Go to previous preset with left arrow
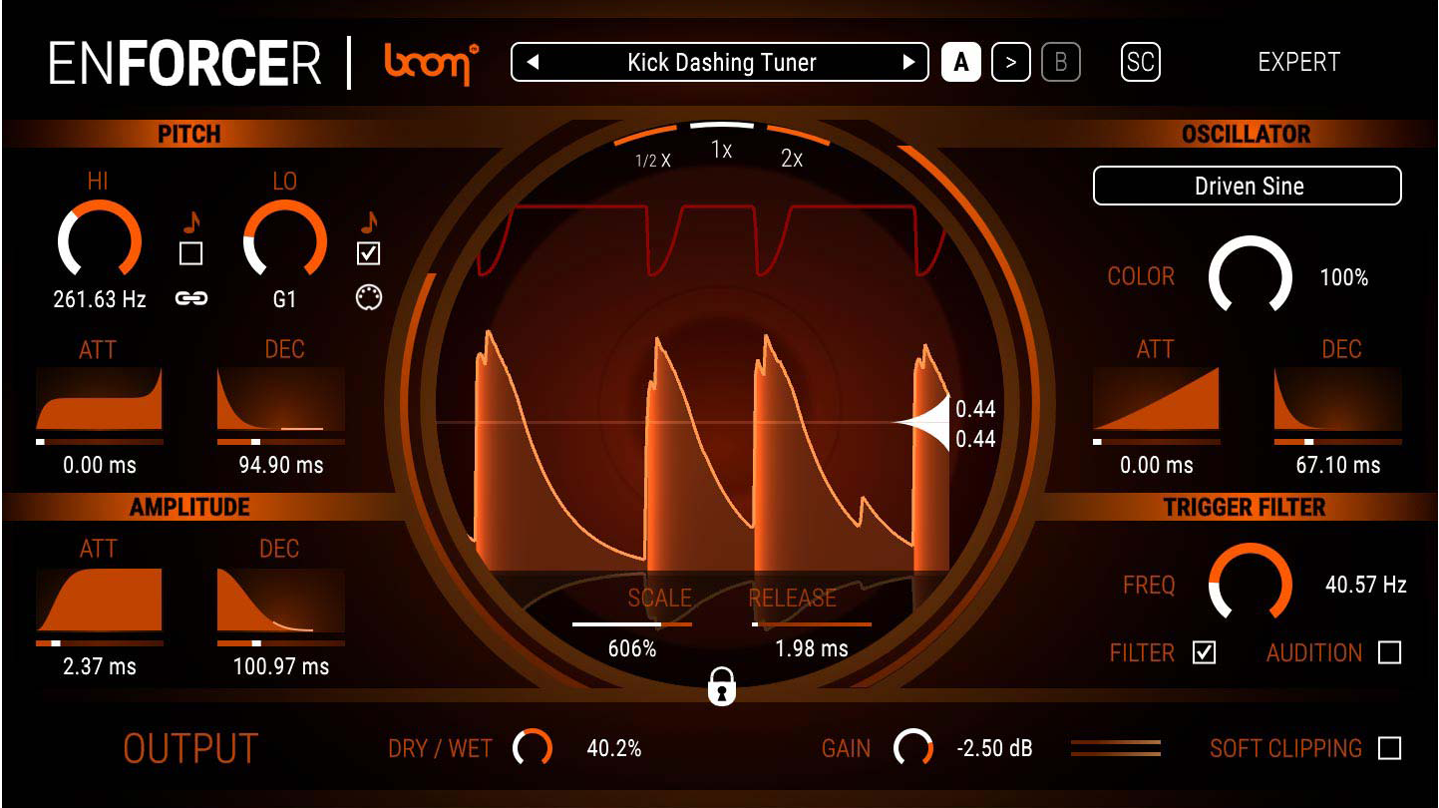1439x808 pixels. [533, 63]
